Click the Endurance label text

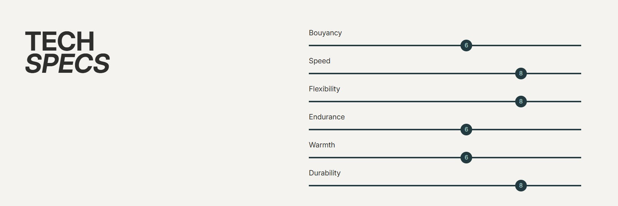point(327,117)
